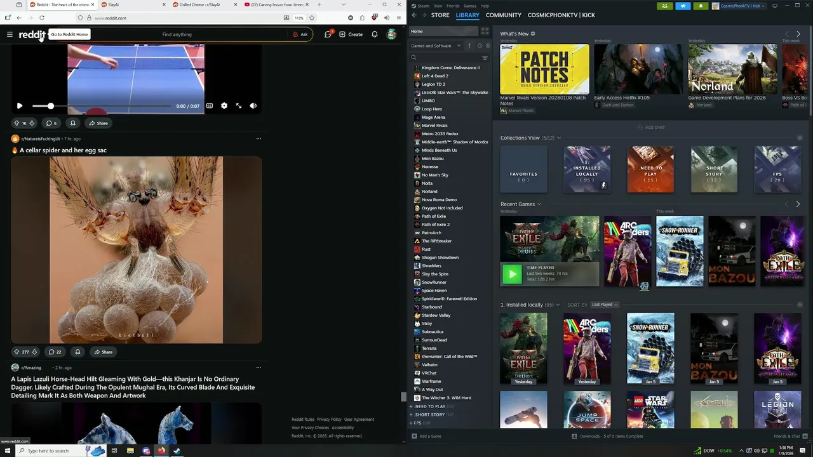Expand the Games and Software filter dropdown

click(x=436, y=46)
